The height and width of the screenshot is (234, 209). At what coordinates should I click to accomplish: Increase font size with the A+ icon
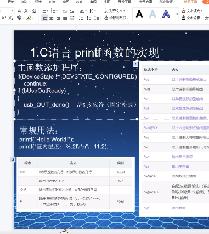pyautogui.click(x=20, y=11)
